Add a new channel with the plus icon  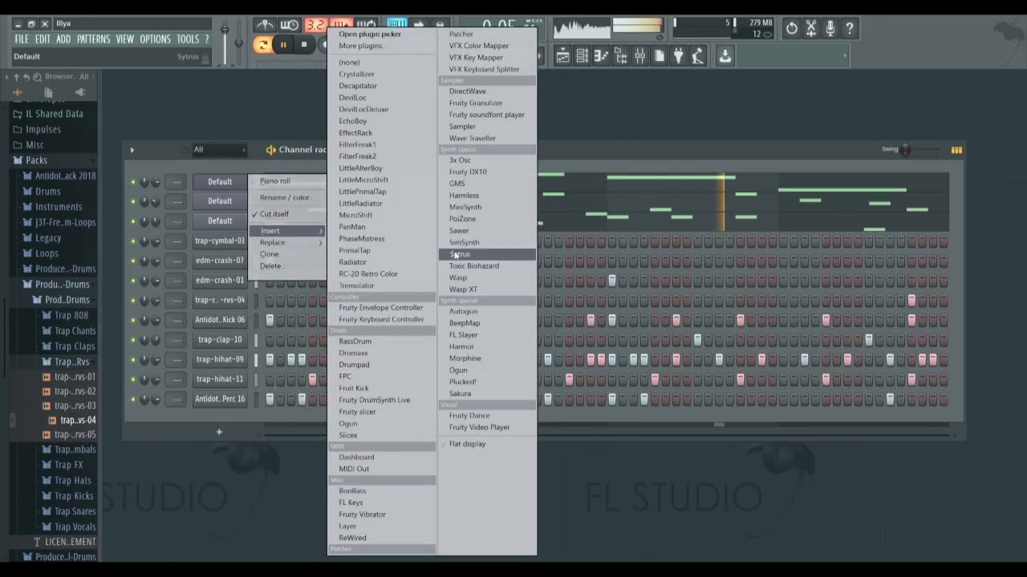(x=219, y=432)
